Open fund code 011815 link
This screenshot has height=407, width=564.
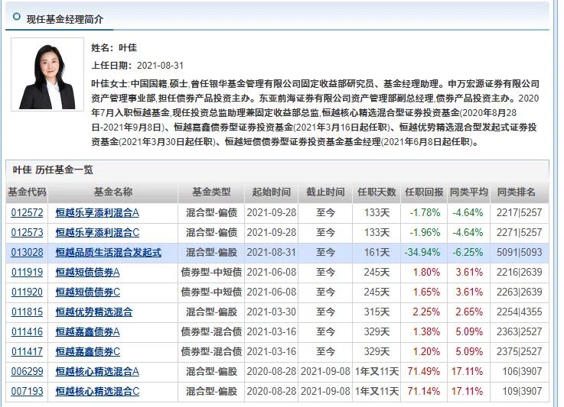click(27, 312)
